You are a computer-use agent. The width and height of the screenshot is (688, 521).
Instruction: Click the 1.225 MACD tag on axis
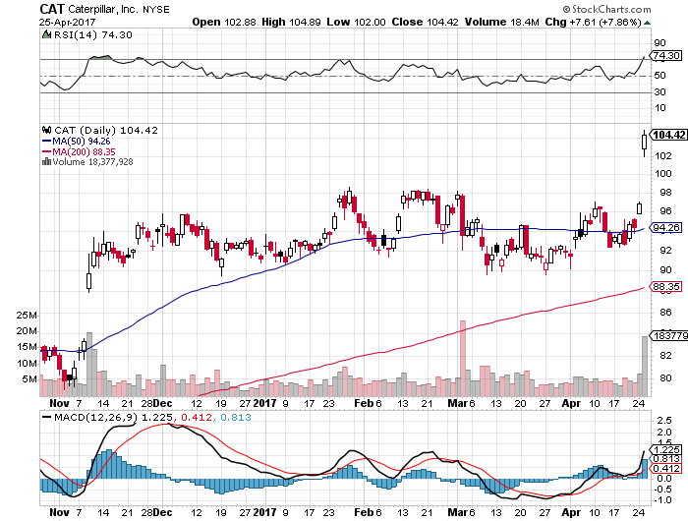click(666, 450)
